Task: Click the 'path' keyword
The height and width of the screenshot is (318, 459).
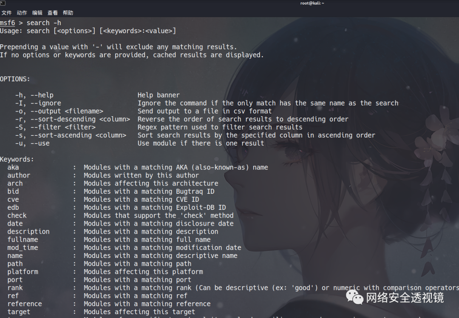Action: click(x=15, y=264)
